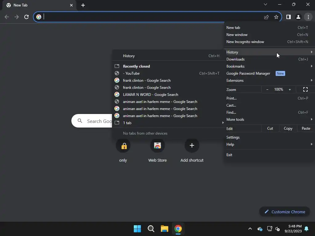315x236 pixels.
Task: Expand the Help submenu
Action: pos(269,144)
